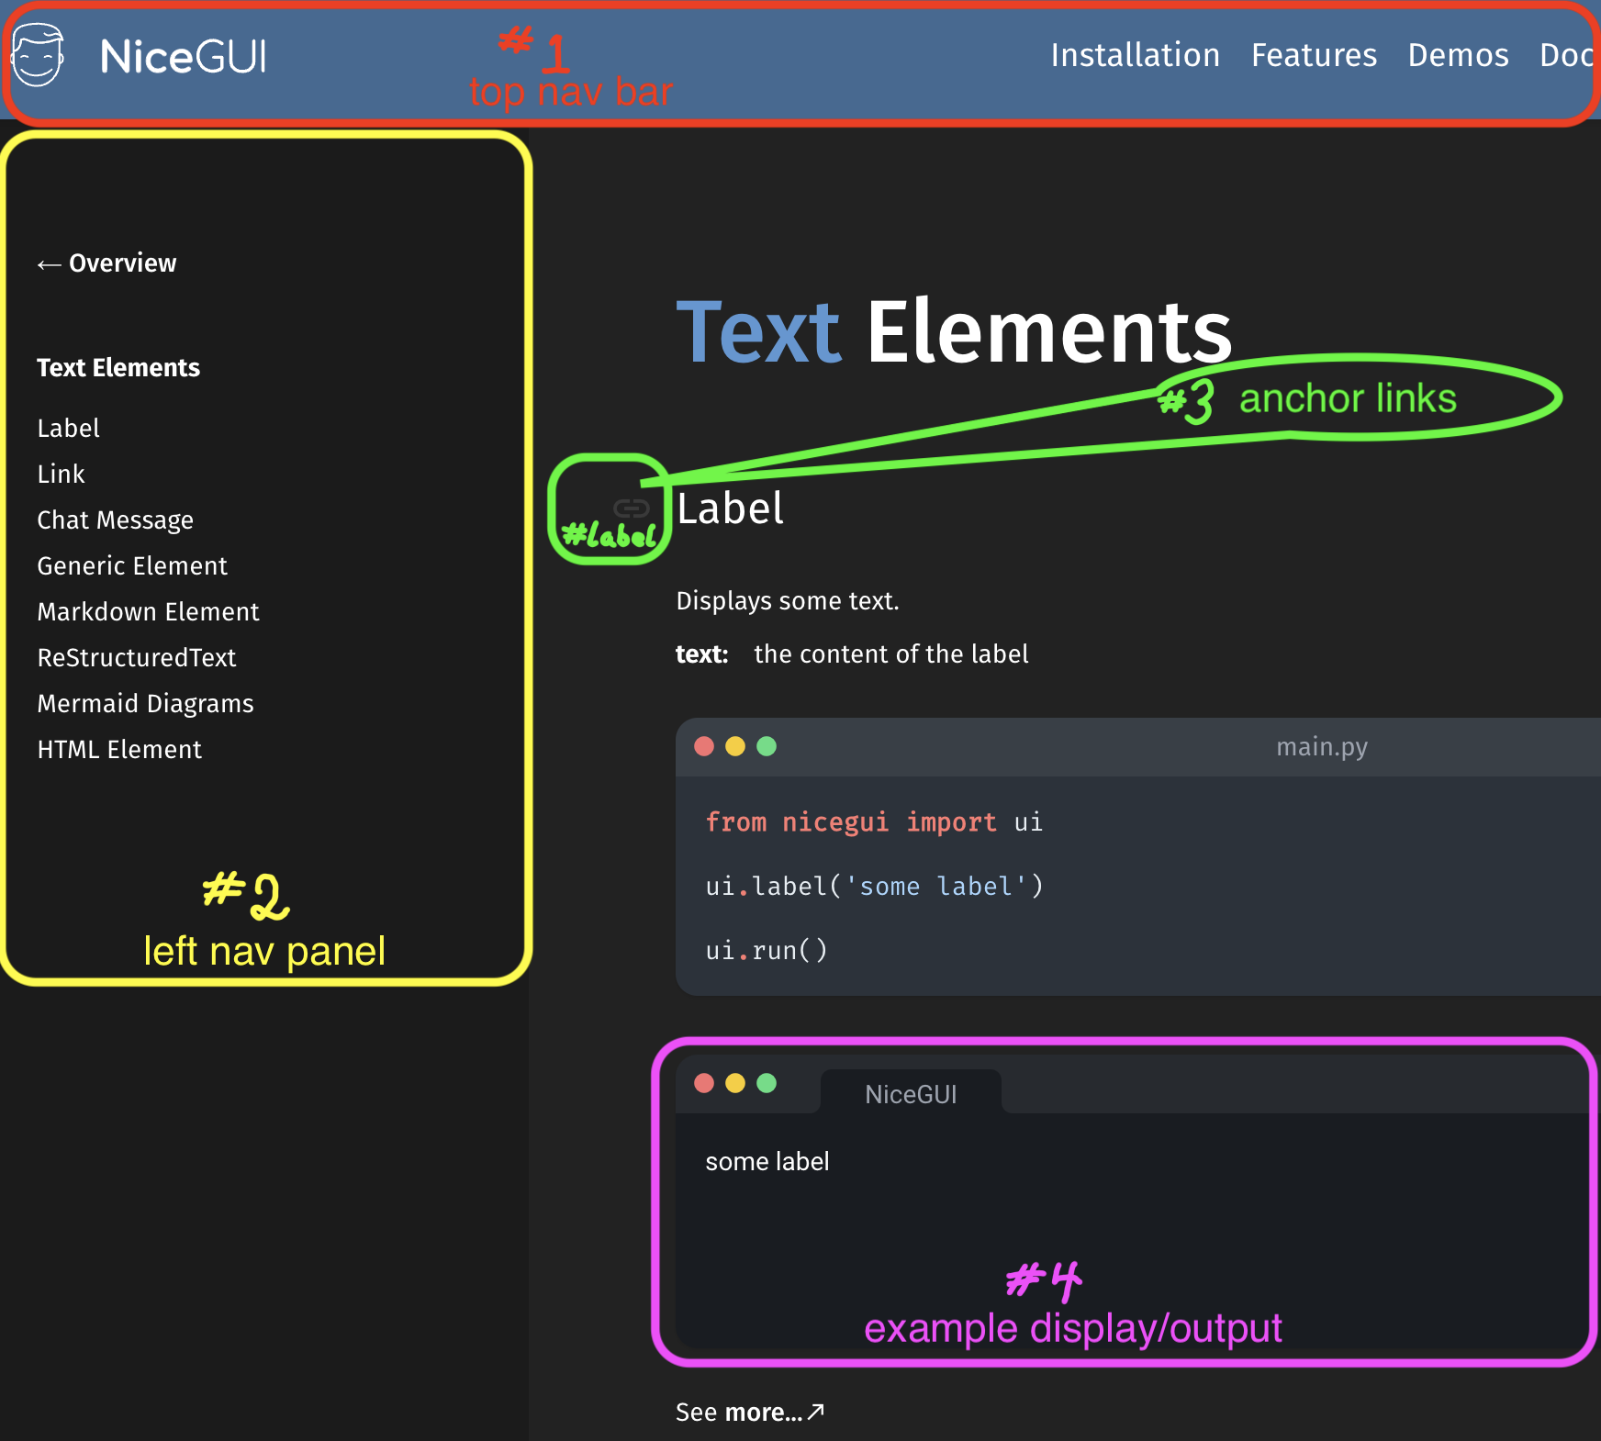Click the ui.label('some label') code line
The height and width of the screenshot is (1441, 1601).
(x=874, y=887)
